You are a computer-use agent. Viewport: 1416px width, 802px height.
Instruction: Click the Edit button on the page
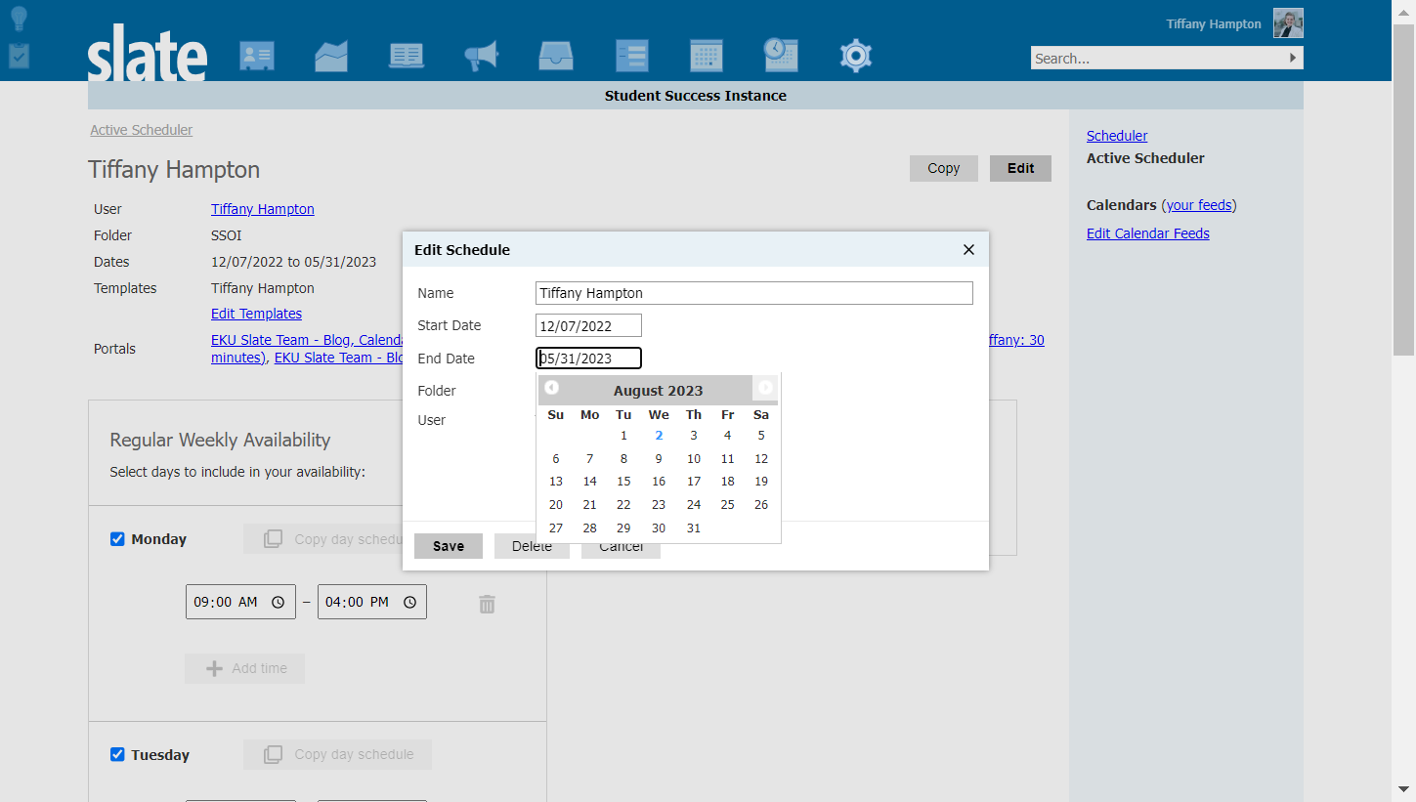[x=1021, y=168]
